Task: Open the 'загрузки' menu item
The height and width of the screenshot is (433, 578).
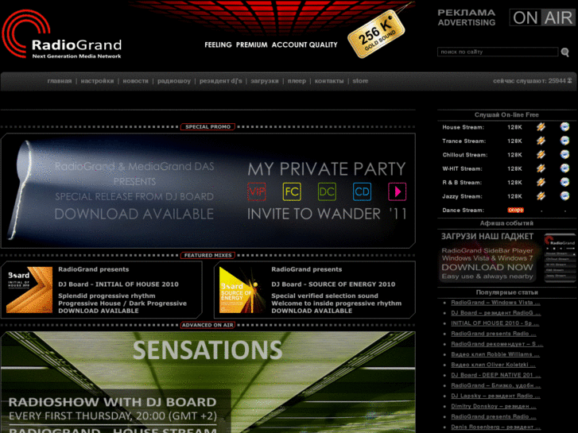Action: 265,81
